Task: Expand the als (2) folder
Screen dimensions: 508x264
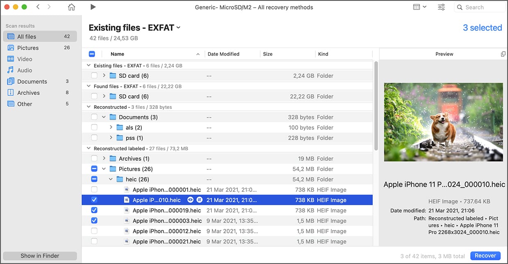Action: pos(111,128)
